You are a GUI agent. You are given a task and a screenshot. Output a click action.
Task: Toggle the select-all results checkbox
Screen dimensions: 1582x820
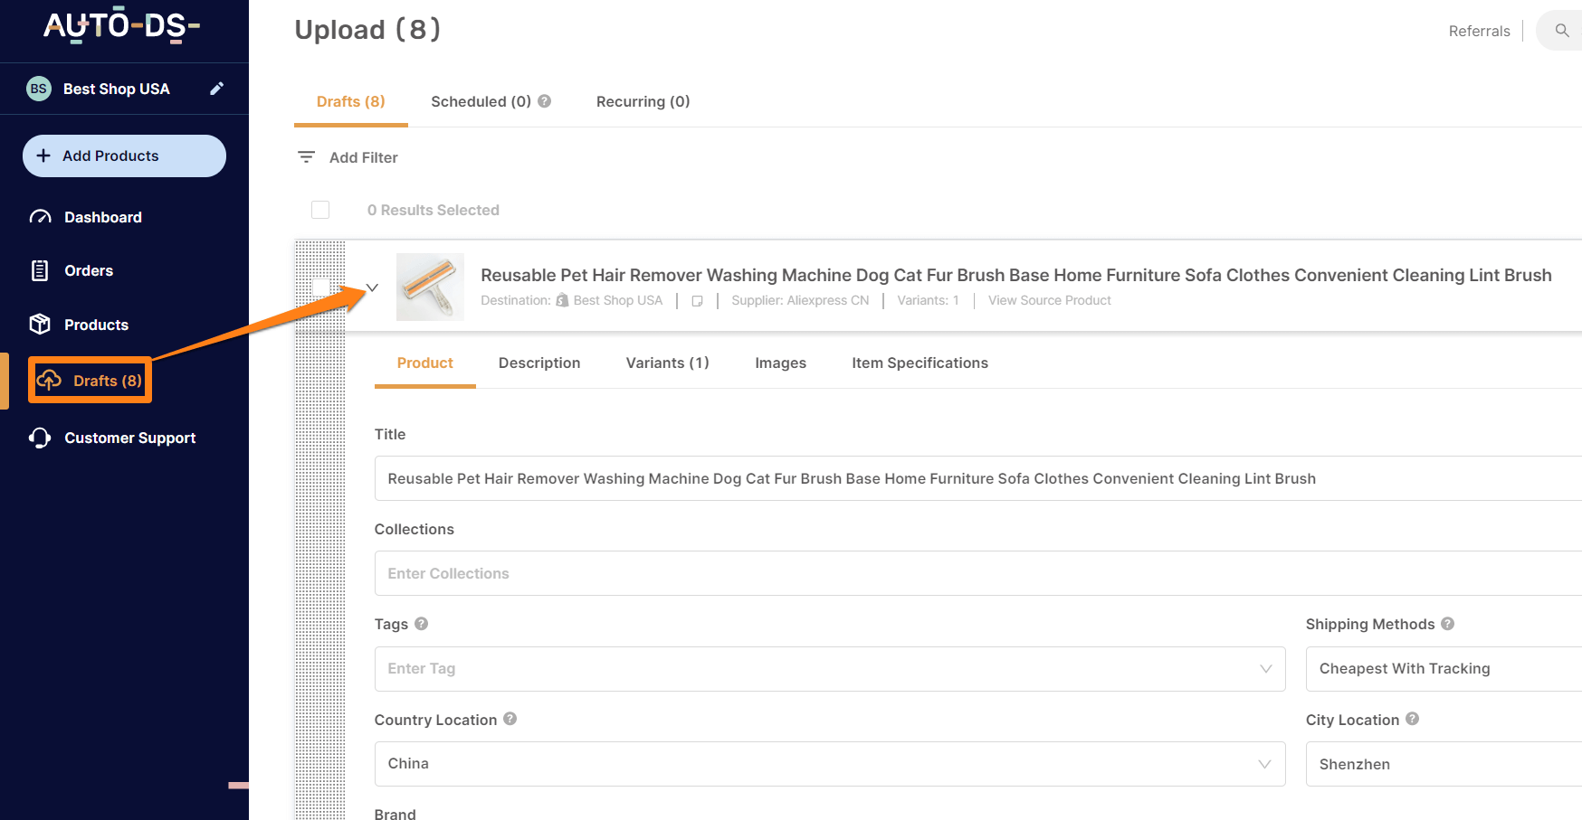click(x=320, y=210)
